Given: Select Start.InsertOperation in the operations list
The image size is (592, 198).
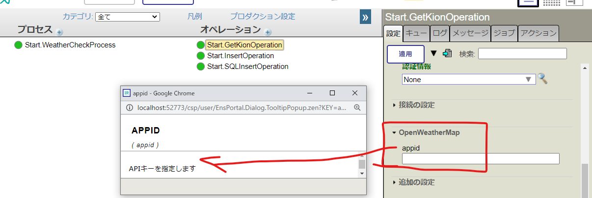Looking at the screenshot, I should [240, 56].
